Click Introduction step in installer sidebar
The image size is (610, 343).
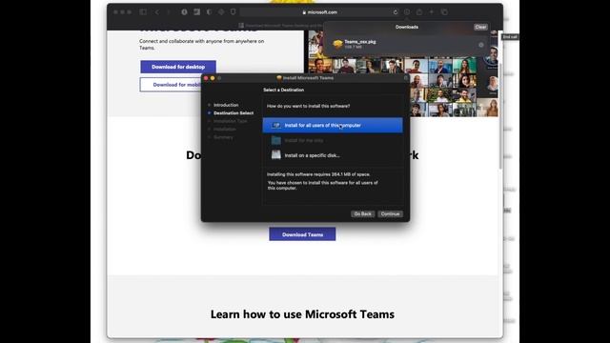[226, 105]
